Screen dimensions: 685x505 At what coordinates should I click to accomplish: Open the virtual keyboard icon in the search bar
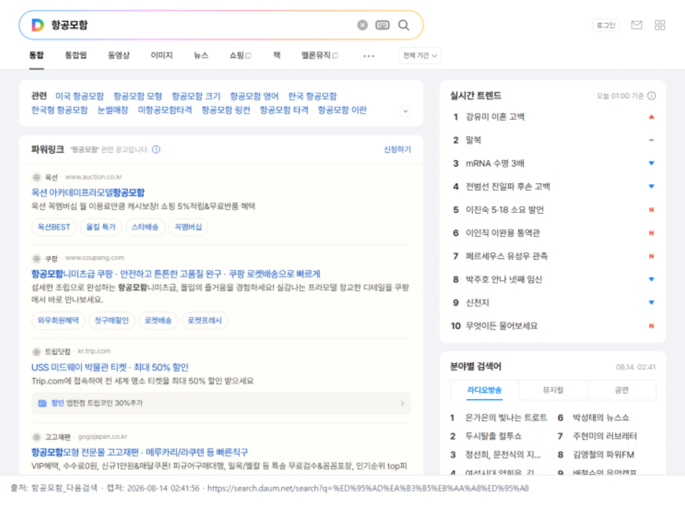point(382,25)
